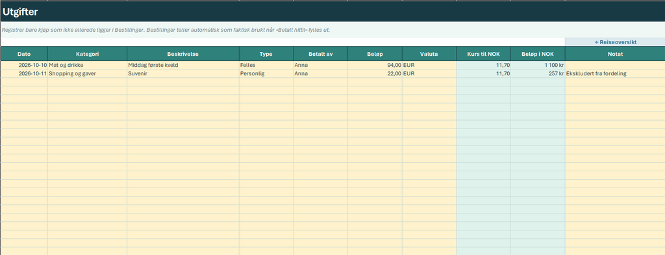The height and width of the screenshot is (255, 665).
Task: Select the Ekskludert fra fordeling note
Action: pos(615,74)
